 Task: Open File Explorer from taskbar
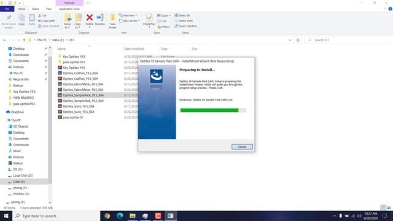(x=133, y=215)
